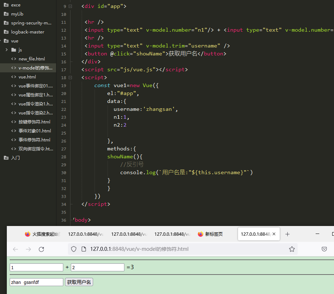Screen dimensions: 334x294
Task: Bookmark this page with star icon
Action: point(292,249)
